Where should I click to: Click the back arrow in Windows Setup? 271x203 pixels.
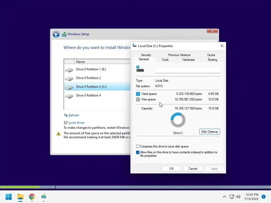coord(56,34)
